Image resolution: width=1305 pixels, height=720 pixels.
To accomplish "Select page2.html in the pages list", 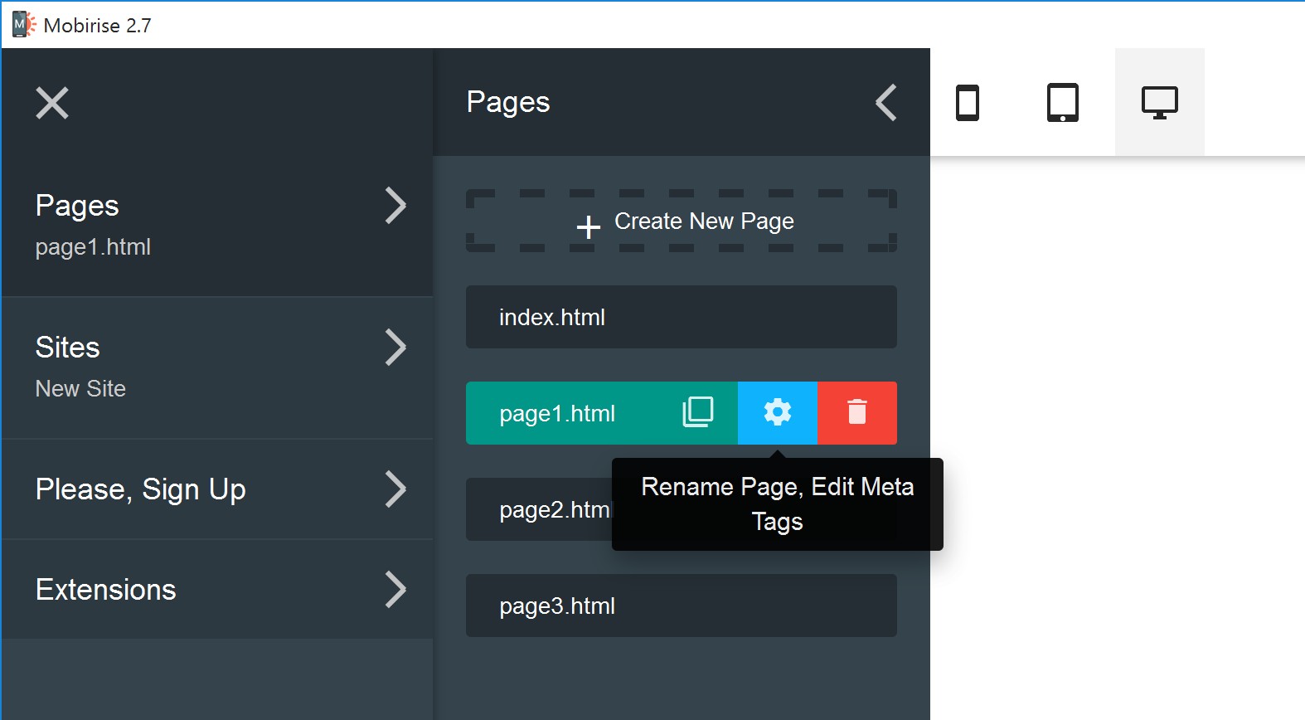I will coord(537,509).
